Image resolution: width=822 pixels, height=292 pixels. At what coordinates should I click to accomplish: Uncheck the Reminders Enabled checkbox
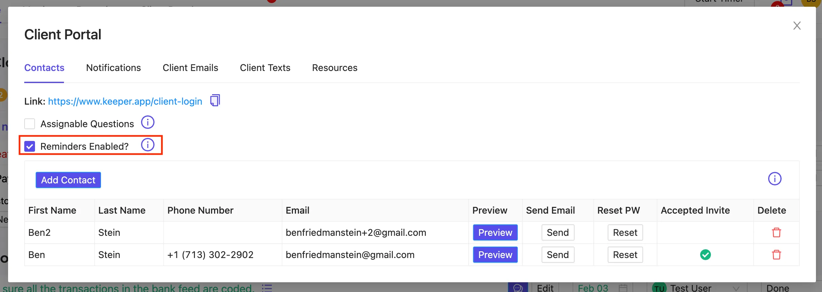pyautogui.click(x=30, y=146)
